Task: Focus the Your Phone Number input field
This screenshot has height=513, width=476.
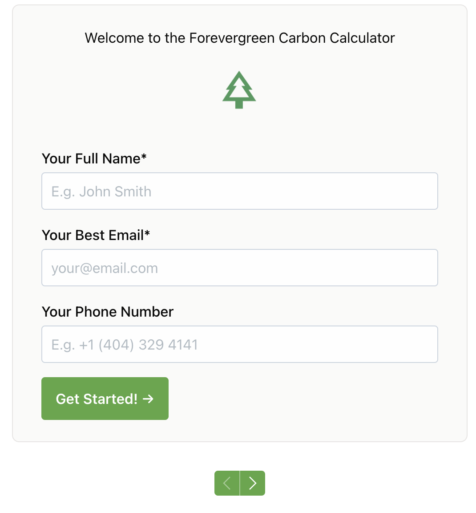Action: click(239, 344)
